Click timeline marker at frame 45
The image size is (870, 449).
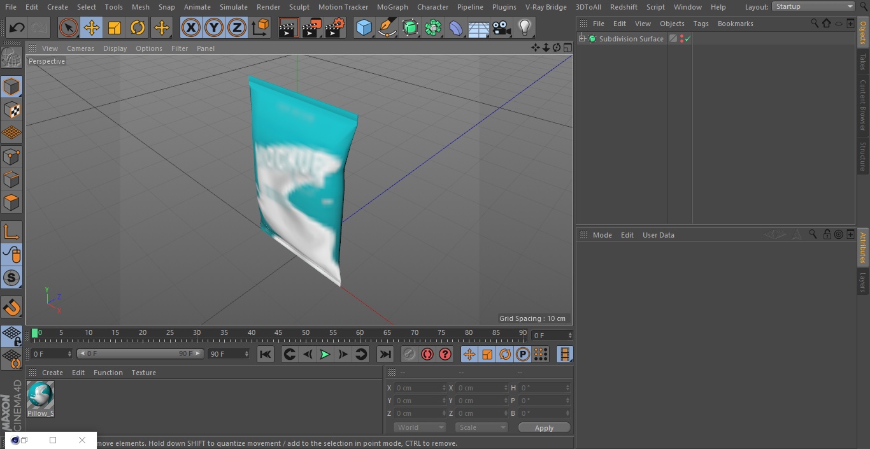tap(278, 333)
